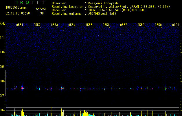The image size is (182, 116).
Task: Click the 1.1 kHz frequency label
Action: 2,38
